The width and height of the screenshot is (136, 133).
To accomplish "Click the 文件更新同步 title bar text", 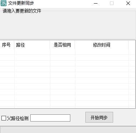I will click(21, 3).
